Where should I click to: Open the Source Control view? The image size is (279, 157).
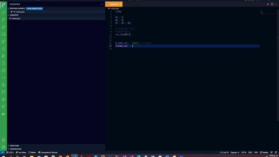(3, 20)
